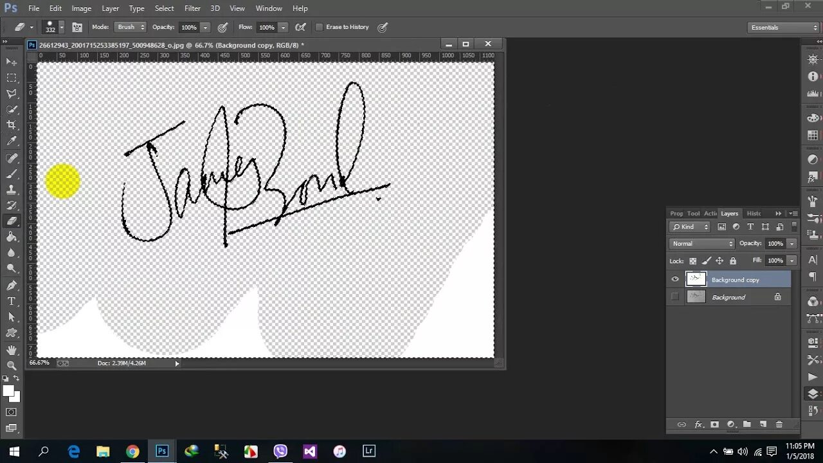Open the Brush panel toggle icon
823x463 pixels.
click(77, 27)
